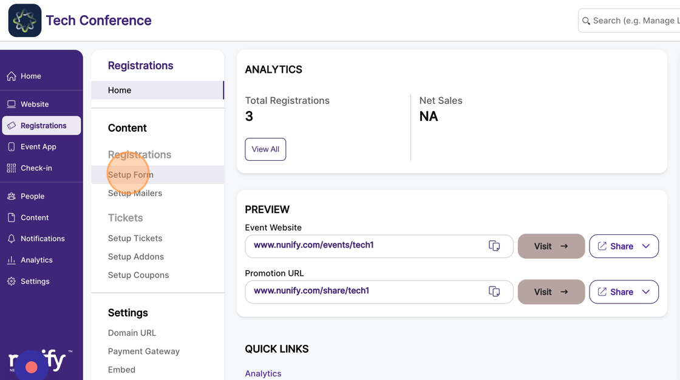680x380 pixels.
Task: Open Setup Coupons
Action: [138, 275]
